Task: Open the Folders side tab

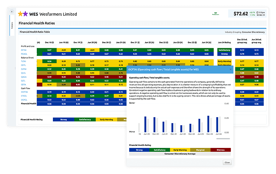Action: coord(12,25)
